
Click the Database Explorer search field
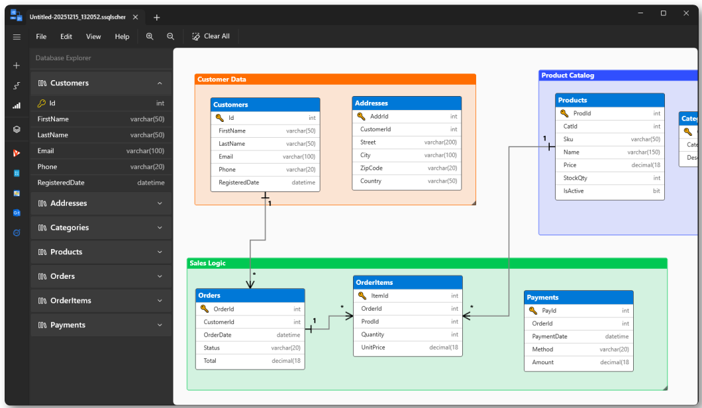coord(101,58)
